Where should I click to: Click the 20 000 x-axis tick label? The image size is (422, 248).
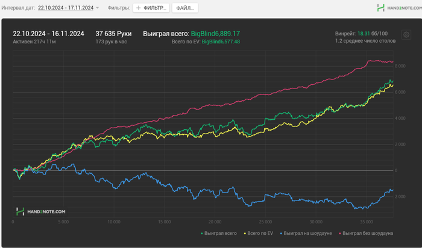tap(215, 222)
